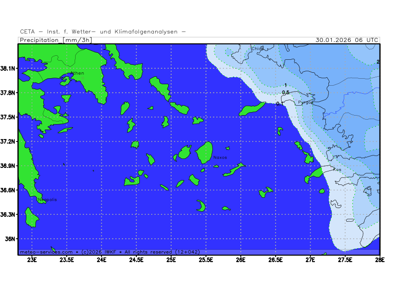
Task: Click the 36N latitude axis label
Action: coord(11,239)
